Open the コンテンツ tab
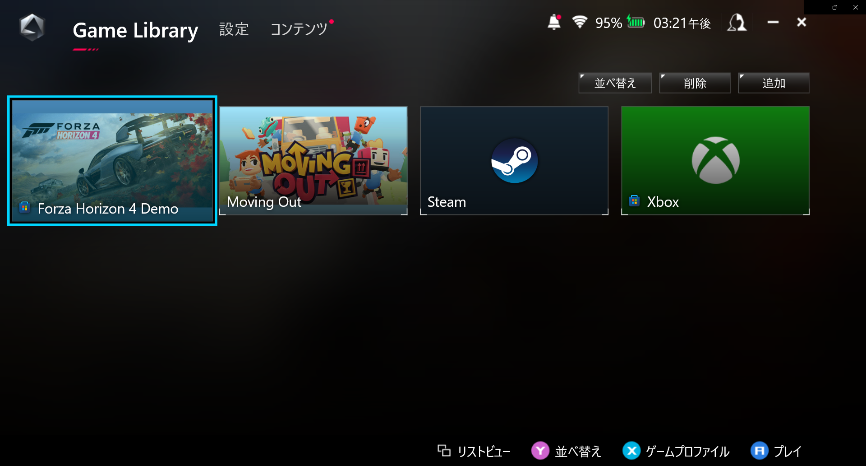The image size is (866, 466). coord(299,29)
